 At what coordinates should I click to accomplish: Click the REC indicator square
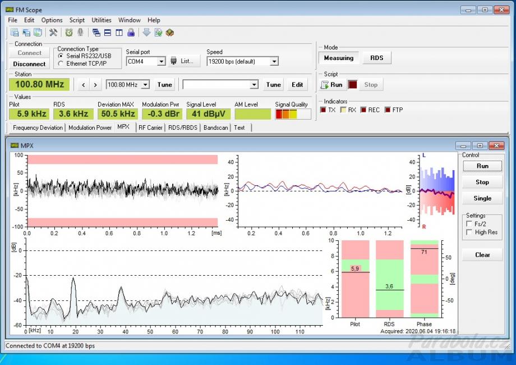(363, 109)
